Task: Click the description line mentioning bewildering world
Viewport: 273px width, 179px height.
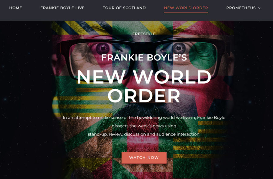Action: 144,118
